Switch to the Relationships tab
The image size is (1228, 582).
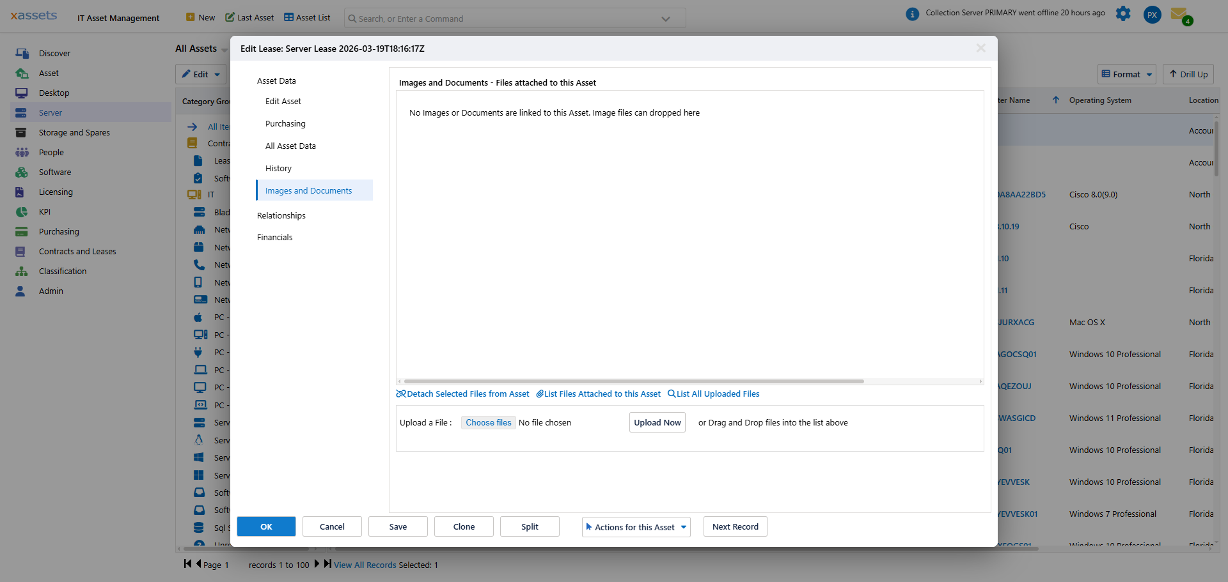[281, 215]
